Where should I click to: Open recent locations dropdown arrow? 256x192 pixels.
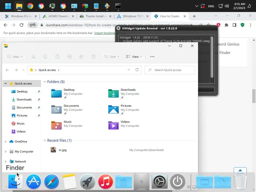tap(23, 70)
